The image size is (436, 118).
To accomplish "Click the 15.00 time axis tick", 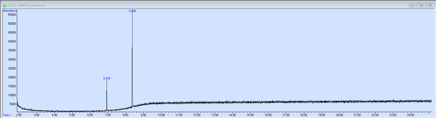I will 250,115.
